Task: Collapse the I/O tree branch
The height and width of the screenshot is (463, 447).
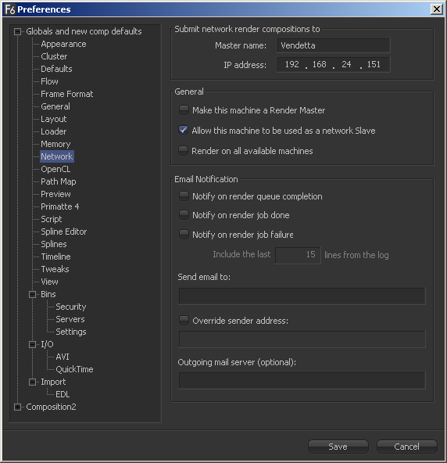Action: [33, 344]
